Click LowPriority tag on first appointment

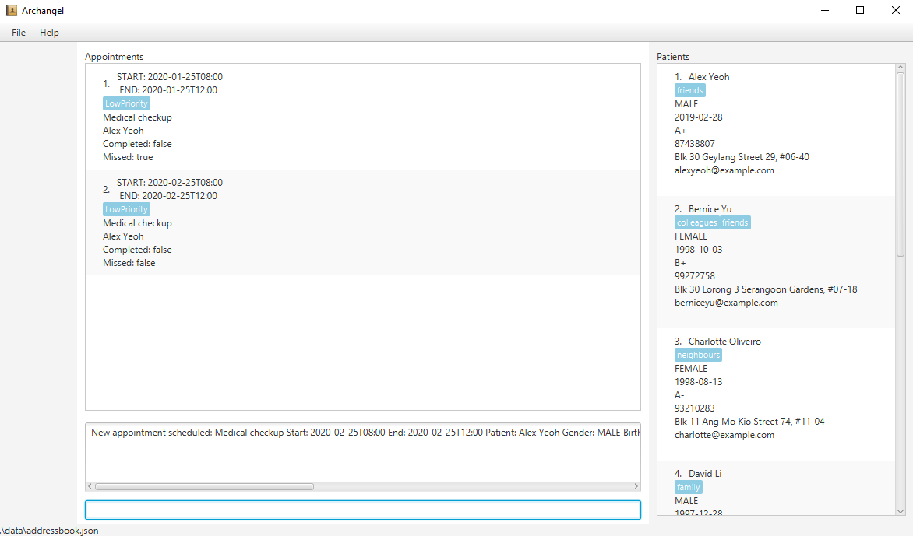tap(126, 103)
